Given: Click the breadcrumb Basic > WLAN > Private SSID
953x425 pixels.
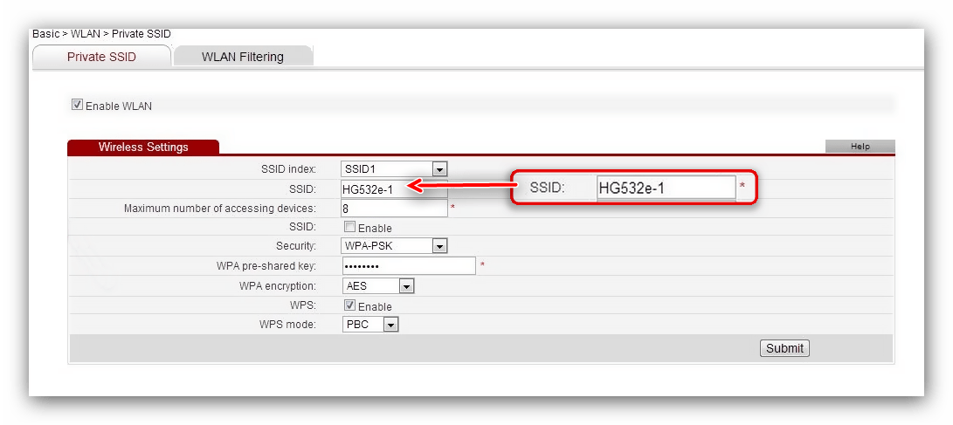Looking at the screenshot, I should (x=101, y=34).
